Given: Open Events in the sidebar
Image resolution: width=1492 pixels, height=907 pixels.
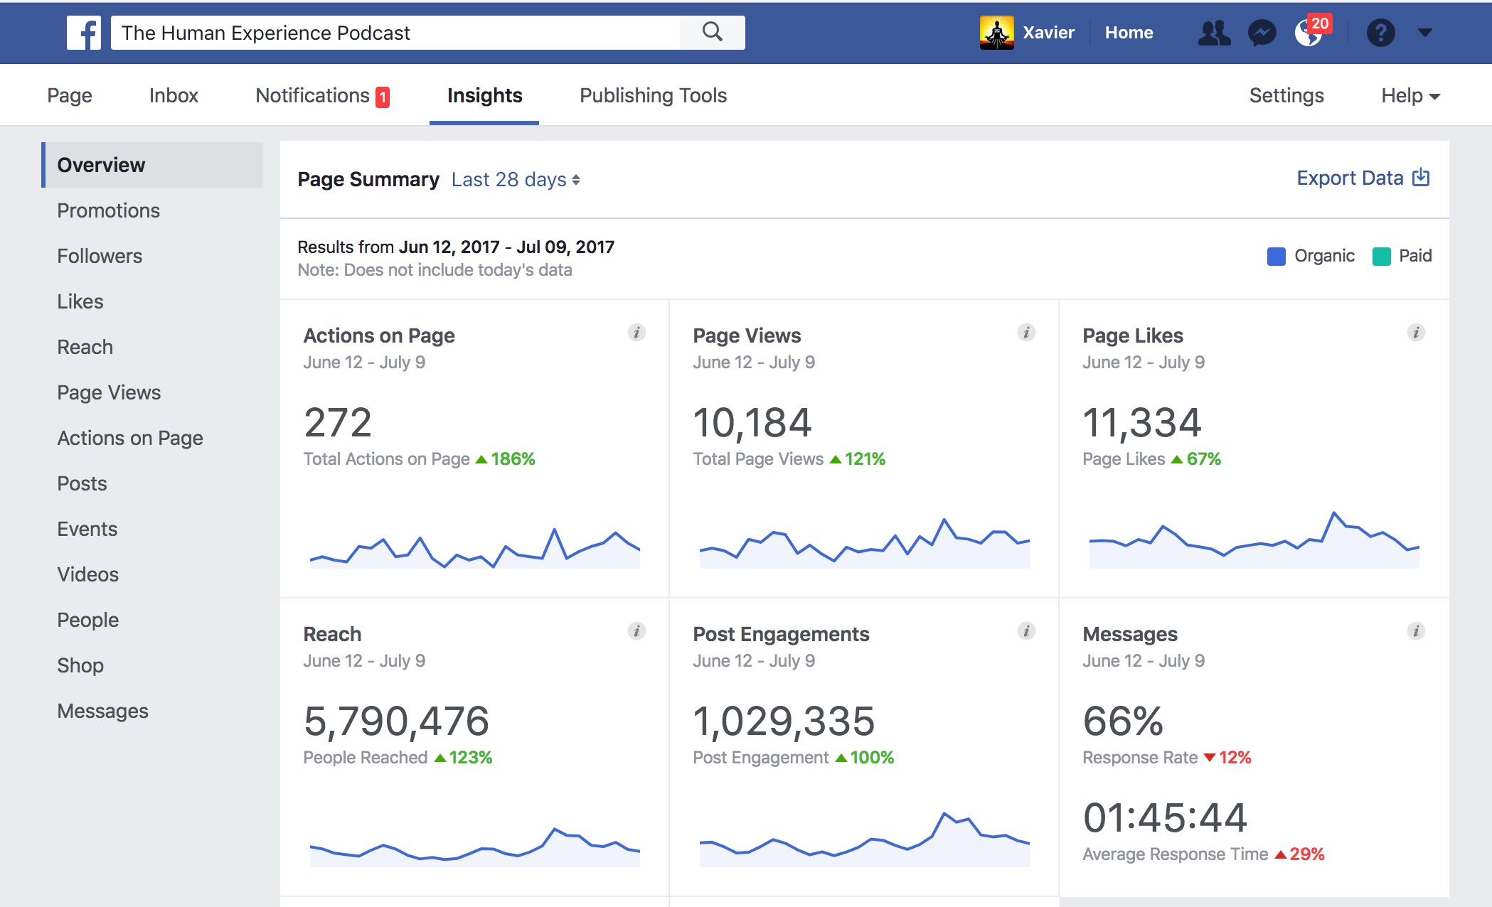Looking at the screenshot, I should 87,529.
